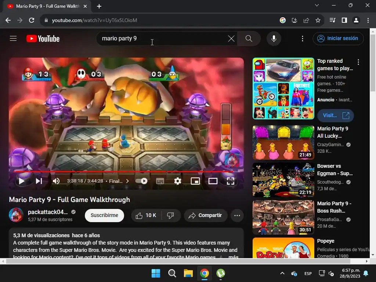The height and width of the screenshot is (282, 376).
Task: Open ad options for Top ranked games
Action: (x=358, y=62)
